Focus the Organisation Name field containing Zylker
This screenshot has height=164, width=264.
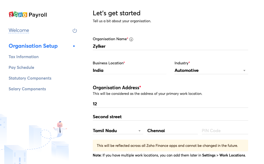coord(170,46)
